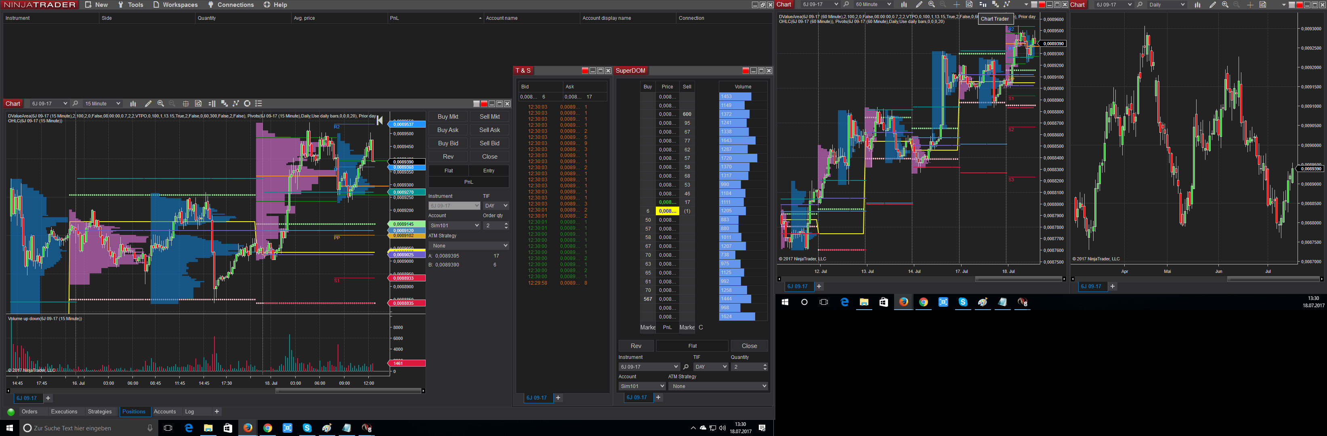Click the Order qty stepper in Chart Trader
This screenshot has height=436, width=1327.
(x=506, y=225)
